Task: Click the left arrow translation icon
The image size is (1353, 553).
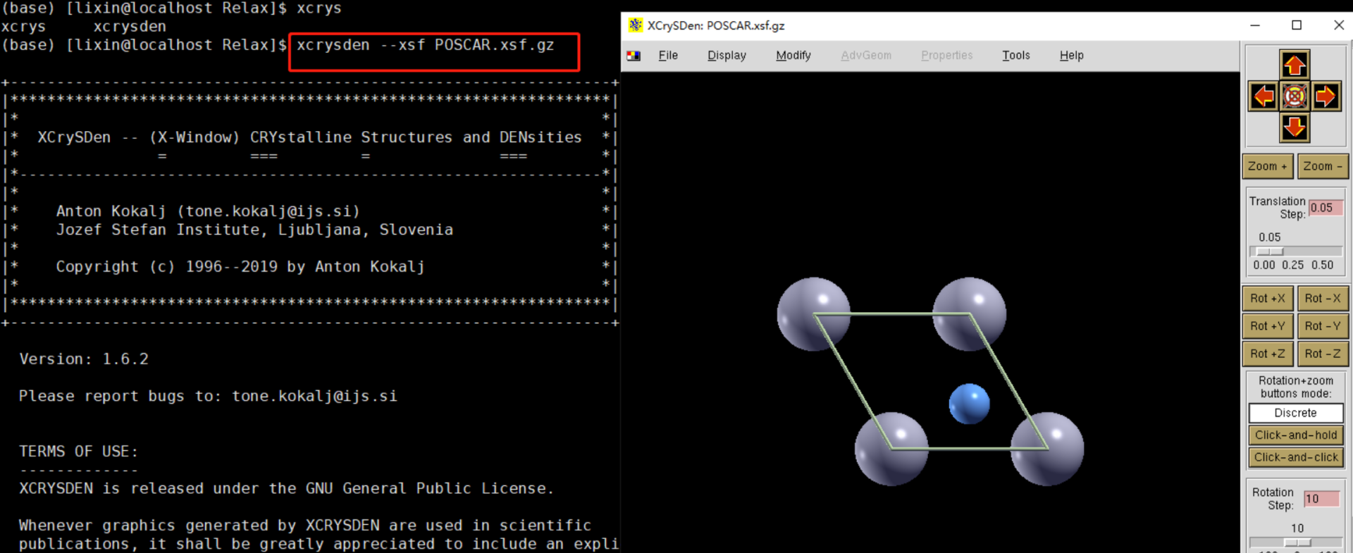Action: click(1264, 96)
